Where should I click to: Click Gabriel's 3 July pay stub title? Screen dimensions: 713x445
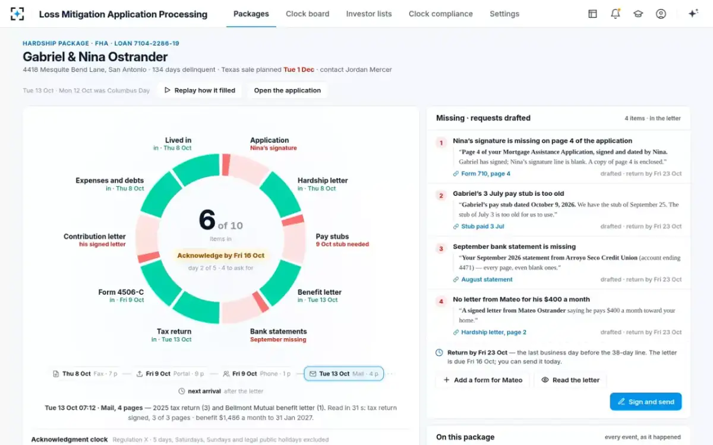(x=509, y=193)
